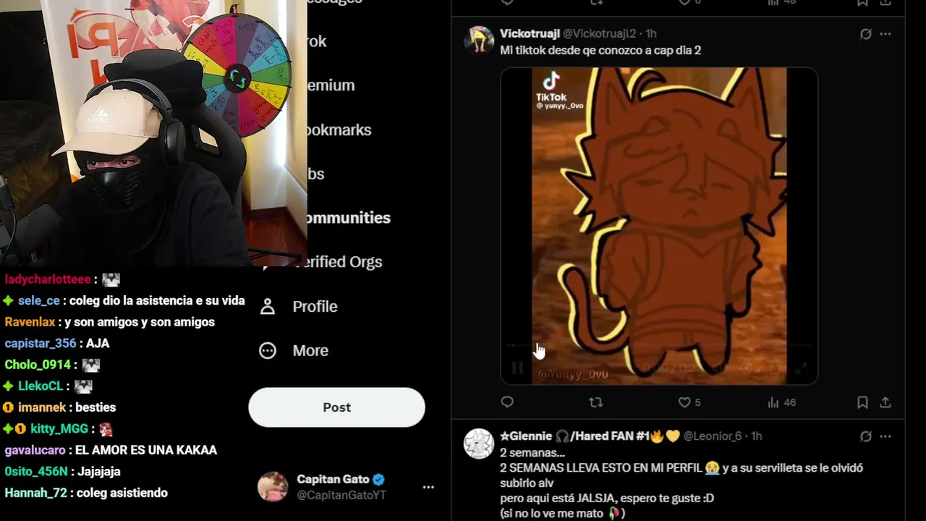Repost Vickotruajl's tweet

(595, 402)
